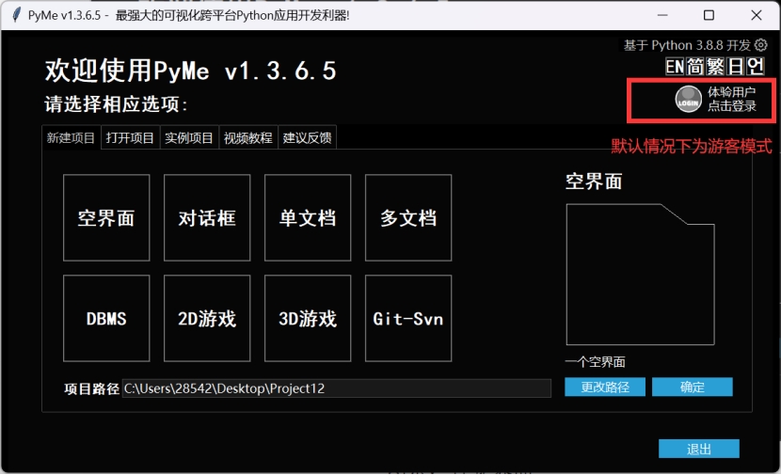781x475 pixels.
Task: Close the PyMe window
Action: click(x=757, y=15)
